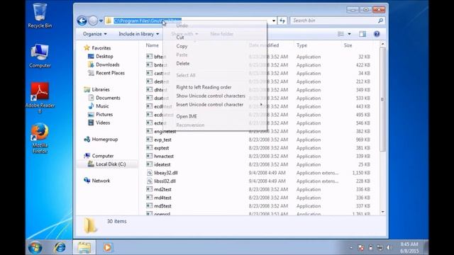Choose Delete in the context menu
Screen dimensions: 454x255
pos(183,63)
